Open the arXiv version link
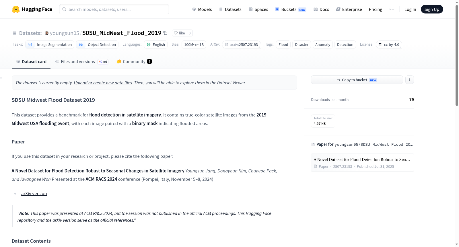Image resolution: width=459 pixels, height=247 pixels. click(34, 194)
